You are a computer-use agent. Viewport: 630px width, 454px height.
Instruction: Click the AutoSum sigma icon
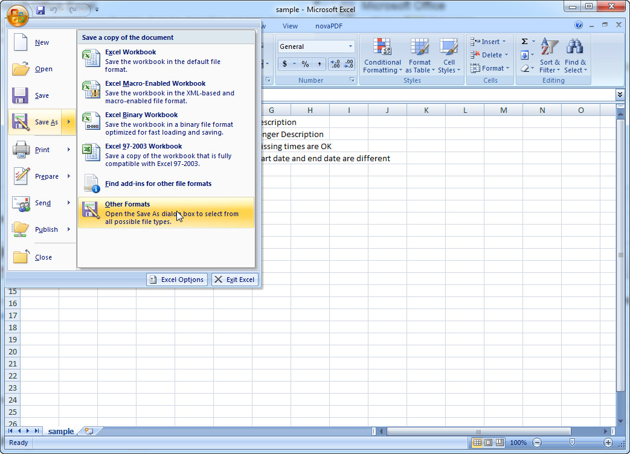tap(525, 41)
